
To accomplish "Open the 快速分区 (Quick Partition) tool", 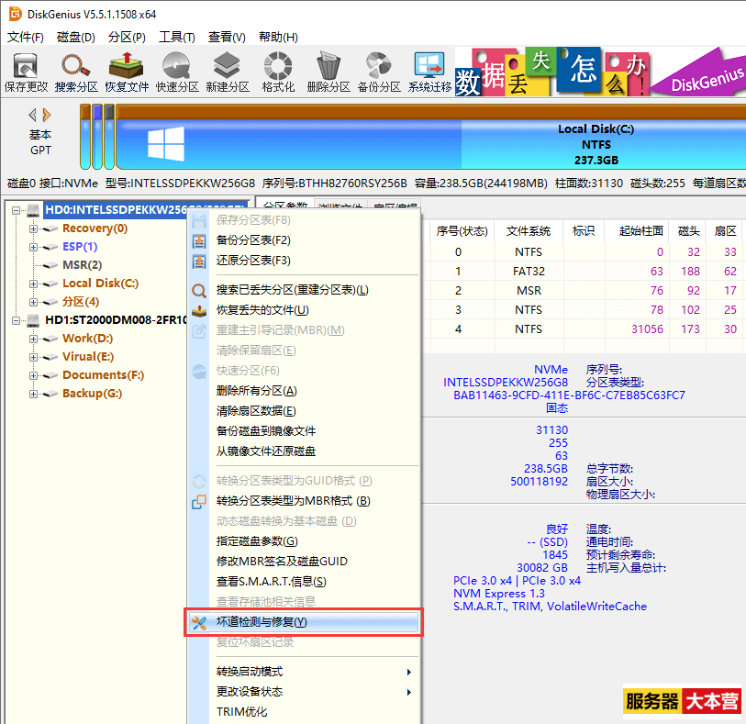I will pos(176,72).
